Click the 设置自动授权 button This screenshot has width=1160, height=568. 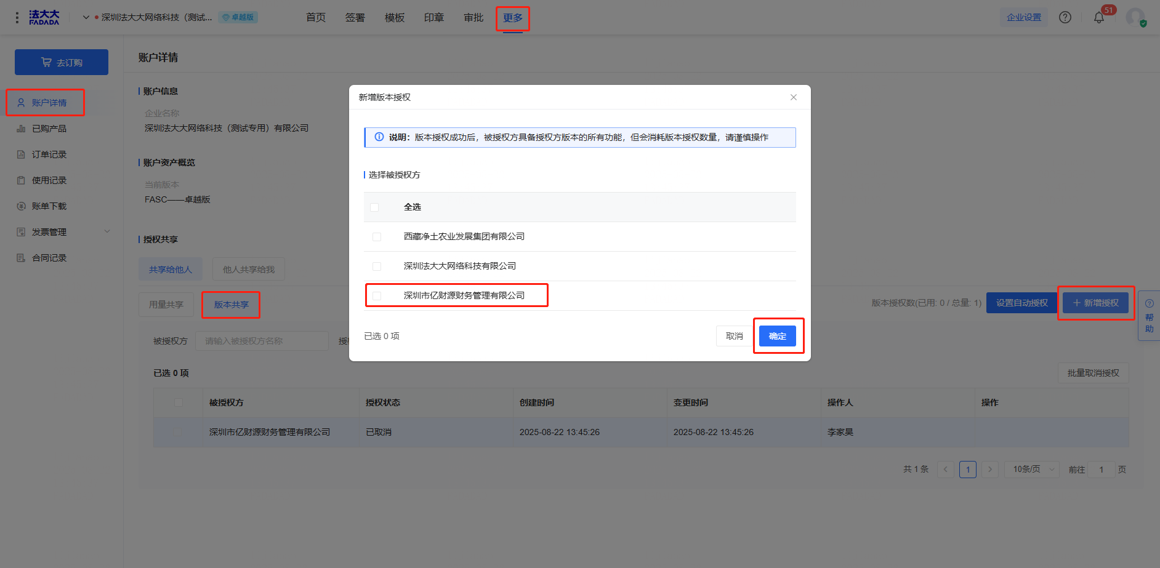pos(1021,303)
